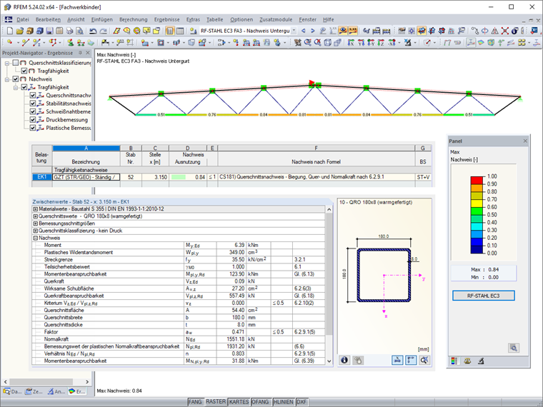Click the info button below cross-section graphic
This screenshot has width=543, height=407.
[x=344, y=361]
